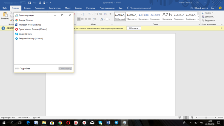This screenshot has width=224, height=126.
Task: Open the Выделить dropdown
Action: tap(208, 20)
